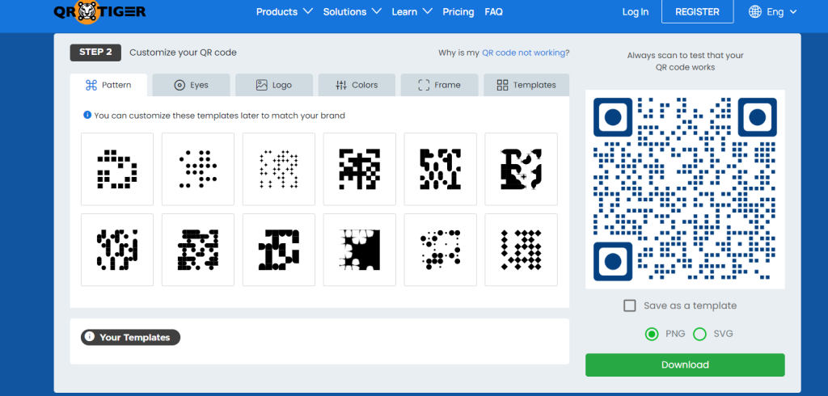Click the Frame brackets icon
828x396 pixels.
pos(424,85)
